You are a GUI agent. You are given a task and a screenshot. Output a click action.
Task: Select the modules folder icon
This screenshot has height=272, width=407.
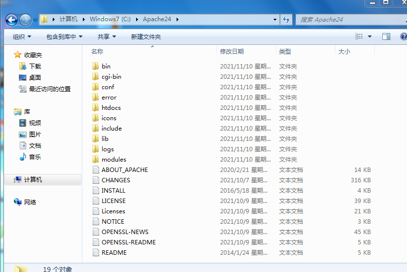(x=96, y=159)
